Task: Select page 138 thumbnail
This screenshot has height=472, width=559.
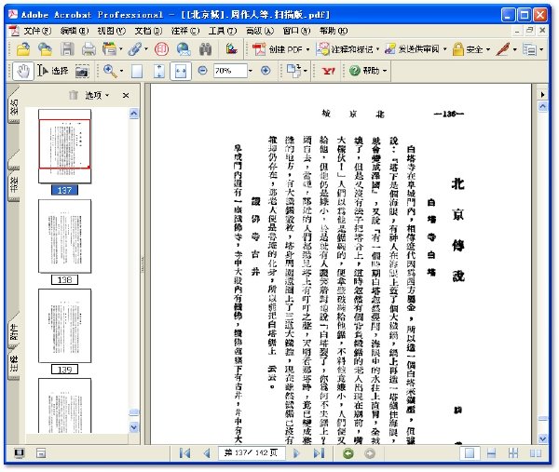Action: (64, 236)
